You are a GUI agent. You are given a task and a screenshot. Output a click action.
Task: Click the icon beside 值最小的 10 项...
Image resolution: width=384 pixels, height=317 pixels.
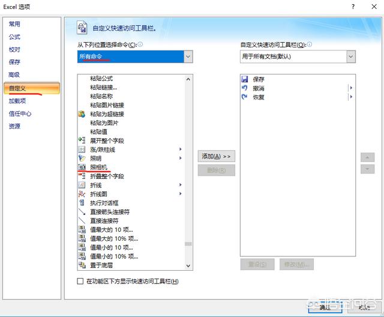tap(82, 247)
